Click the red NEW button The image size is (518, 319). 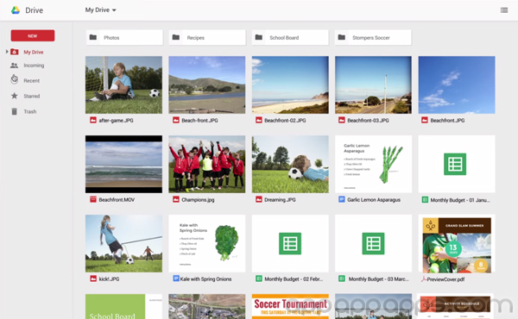pyautogui.click(x=33, y=35)
